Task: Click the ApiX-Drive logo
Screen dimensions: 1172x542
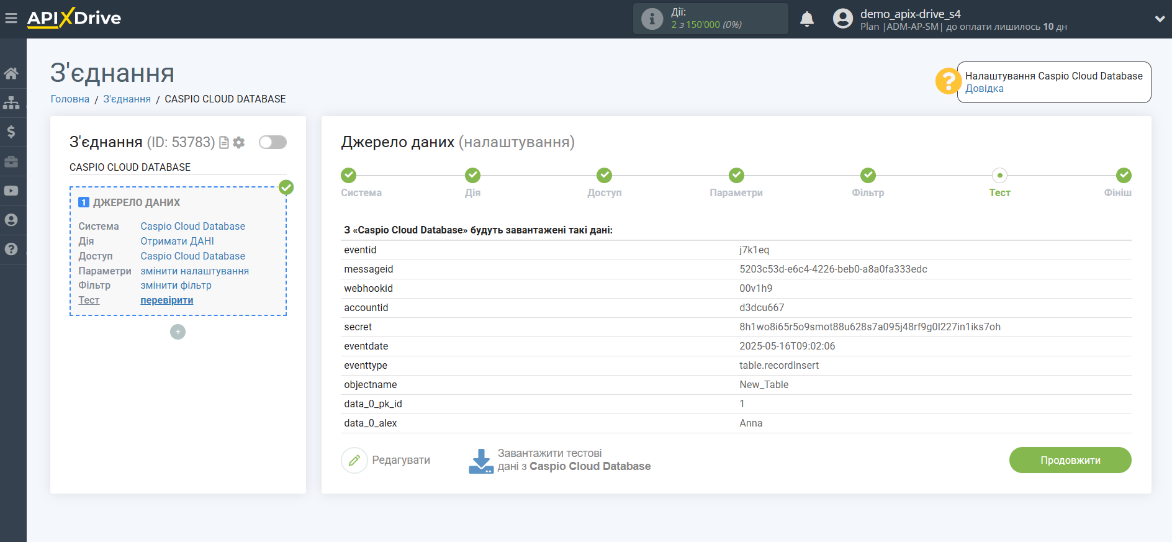Action: click(74, 18)
